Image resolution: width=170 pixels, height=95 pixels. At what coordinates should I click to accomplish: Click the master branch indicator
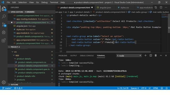pos(7,88)
